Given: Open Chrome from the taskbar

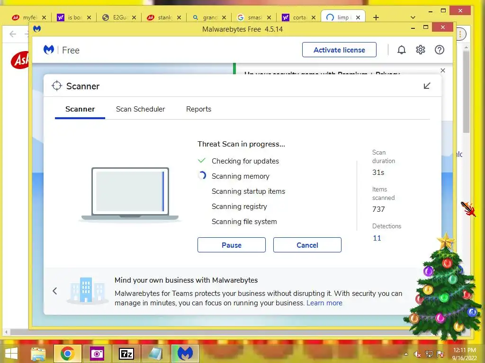Looking at the screenshot, I should [67, 354].
